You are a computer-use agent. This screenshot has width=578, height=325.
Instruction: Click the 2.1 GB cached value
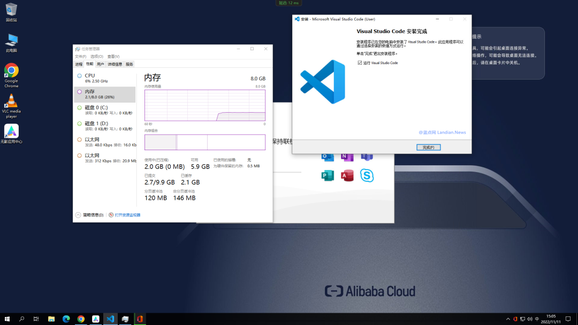point(190,182)
